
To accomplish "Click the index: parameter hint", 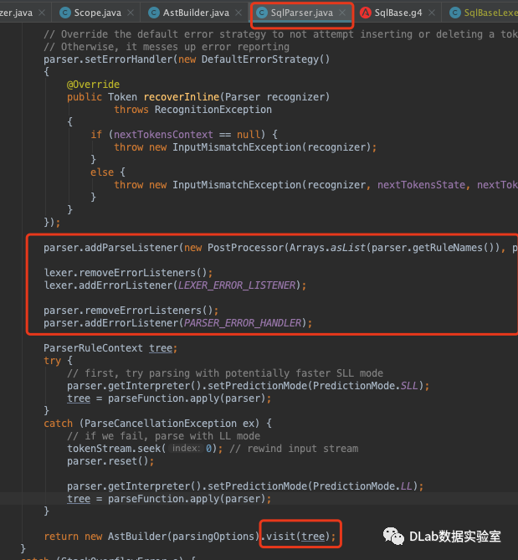I will tap(185, 448).
